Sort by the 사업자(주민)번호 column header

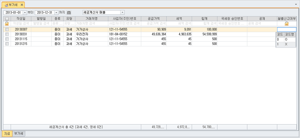coord(125,19)
